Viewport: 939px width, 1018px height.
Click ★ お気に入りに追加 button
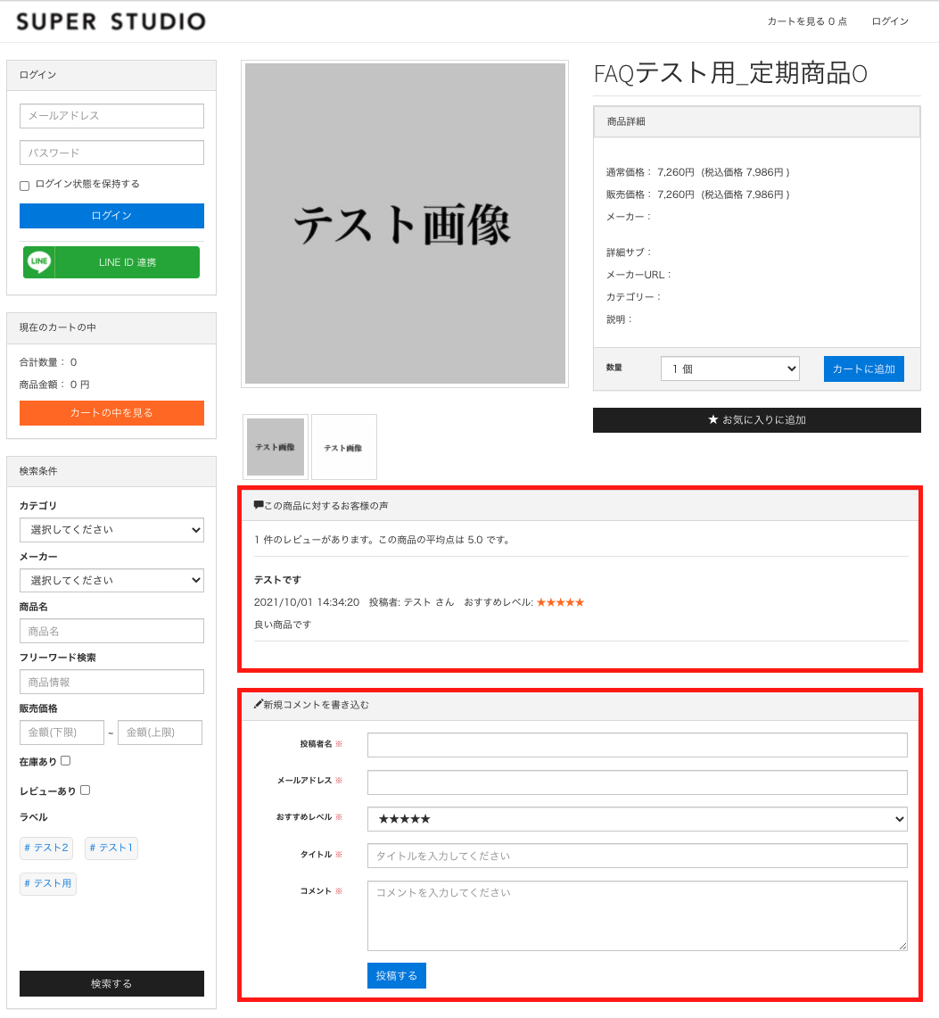point(757,420)
